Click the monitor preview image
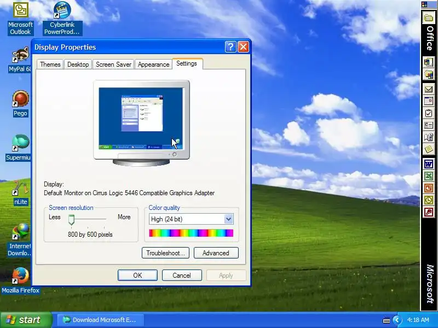The height and width of the screenshot is (328, 438). coord(141,122)
